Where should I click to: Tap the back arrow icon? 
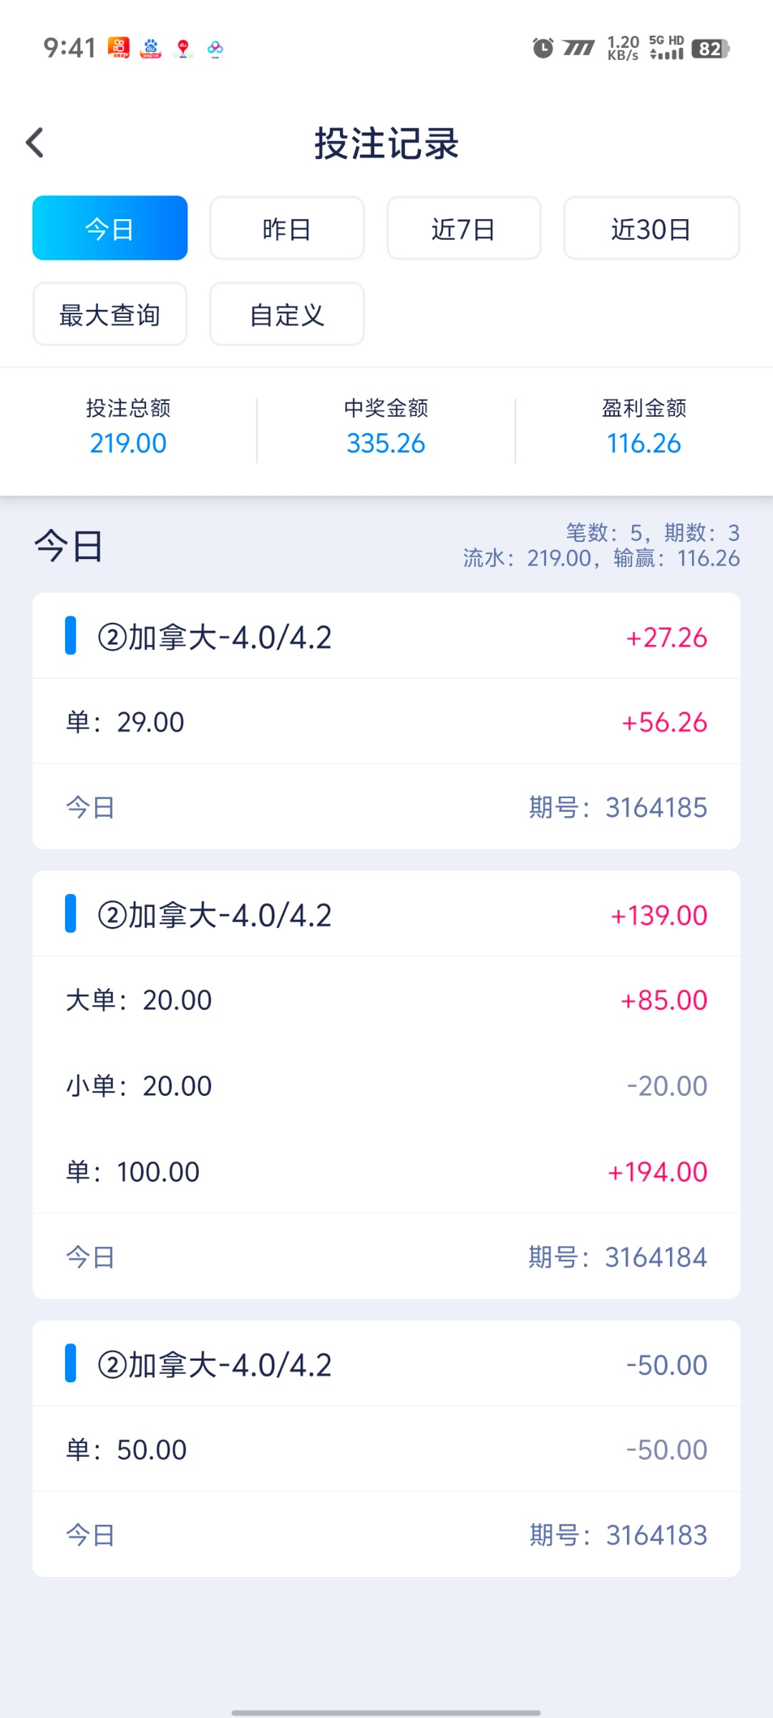[35, 142]
